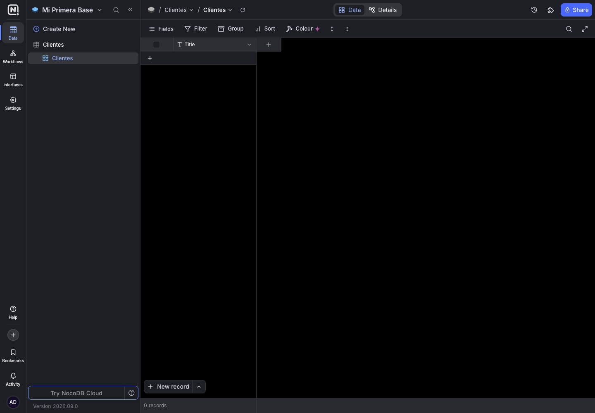Screen dimensions: 595x413
Task: Select the Clientes grid view in sidebar
Action: tap(83, 58)
